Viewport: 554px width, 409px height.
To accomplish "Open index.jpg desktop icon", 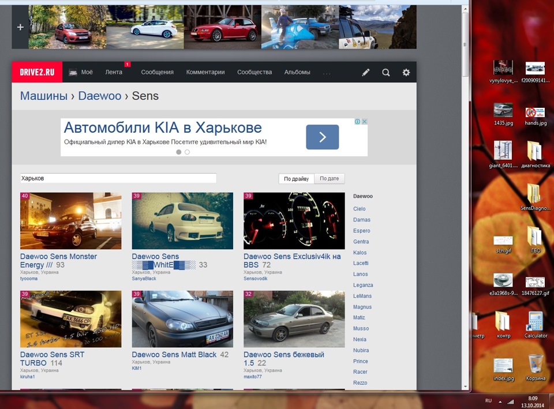I will pos(503,369).
